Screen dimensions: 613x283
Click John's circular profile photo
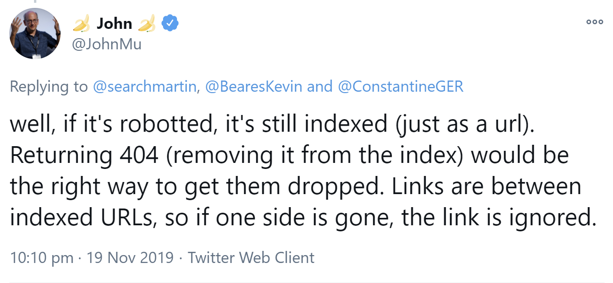(x=35, y=34)
